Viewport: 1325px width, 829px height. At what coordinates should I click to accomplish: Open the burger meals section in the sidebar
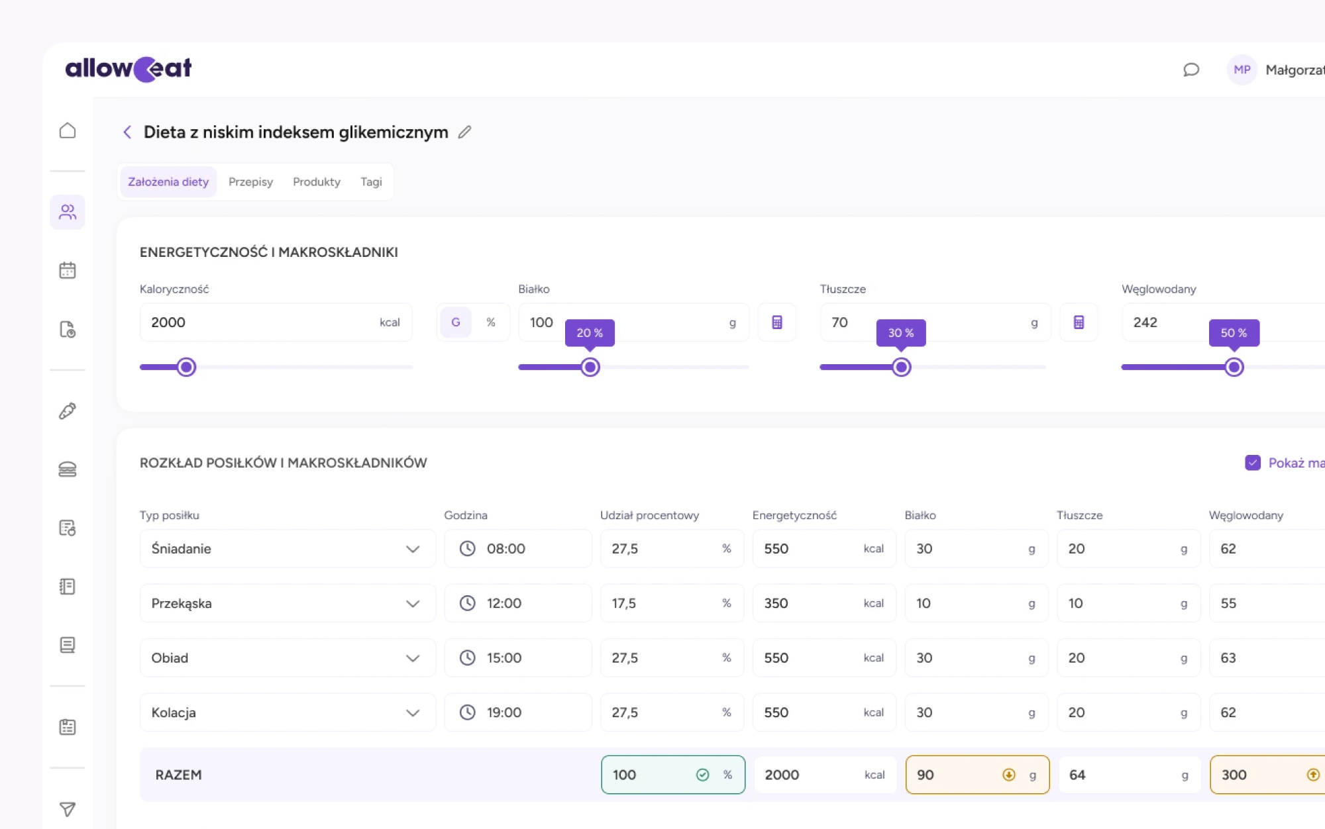[67, 469]
